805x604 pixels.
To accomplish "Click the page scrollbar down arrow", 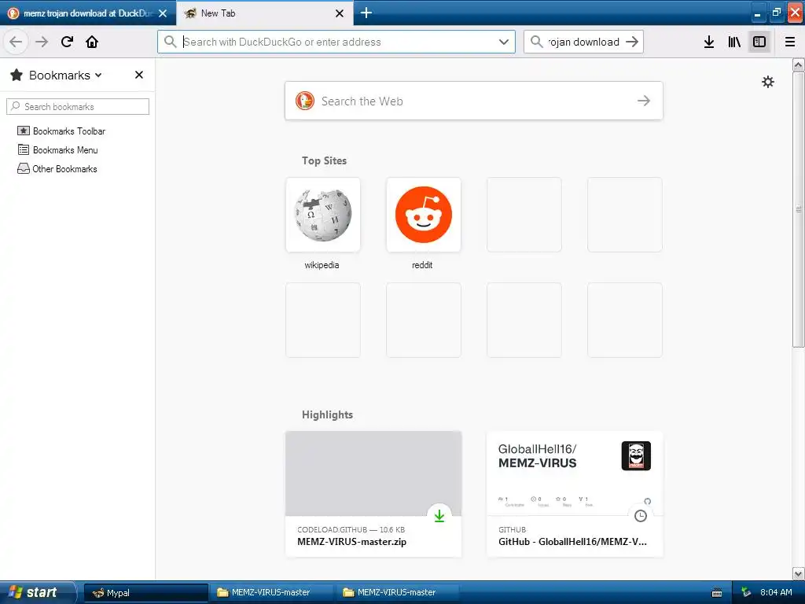I will [x=798, y=573].
